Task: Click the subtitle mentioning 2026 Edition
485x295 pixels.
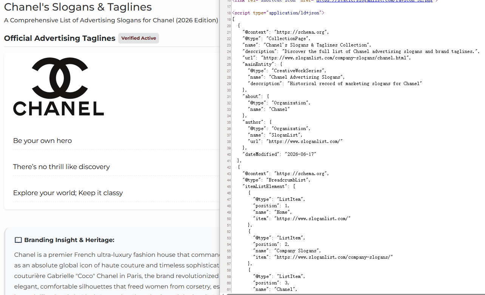Action: [x=111, y=20]
